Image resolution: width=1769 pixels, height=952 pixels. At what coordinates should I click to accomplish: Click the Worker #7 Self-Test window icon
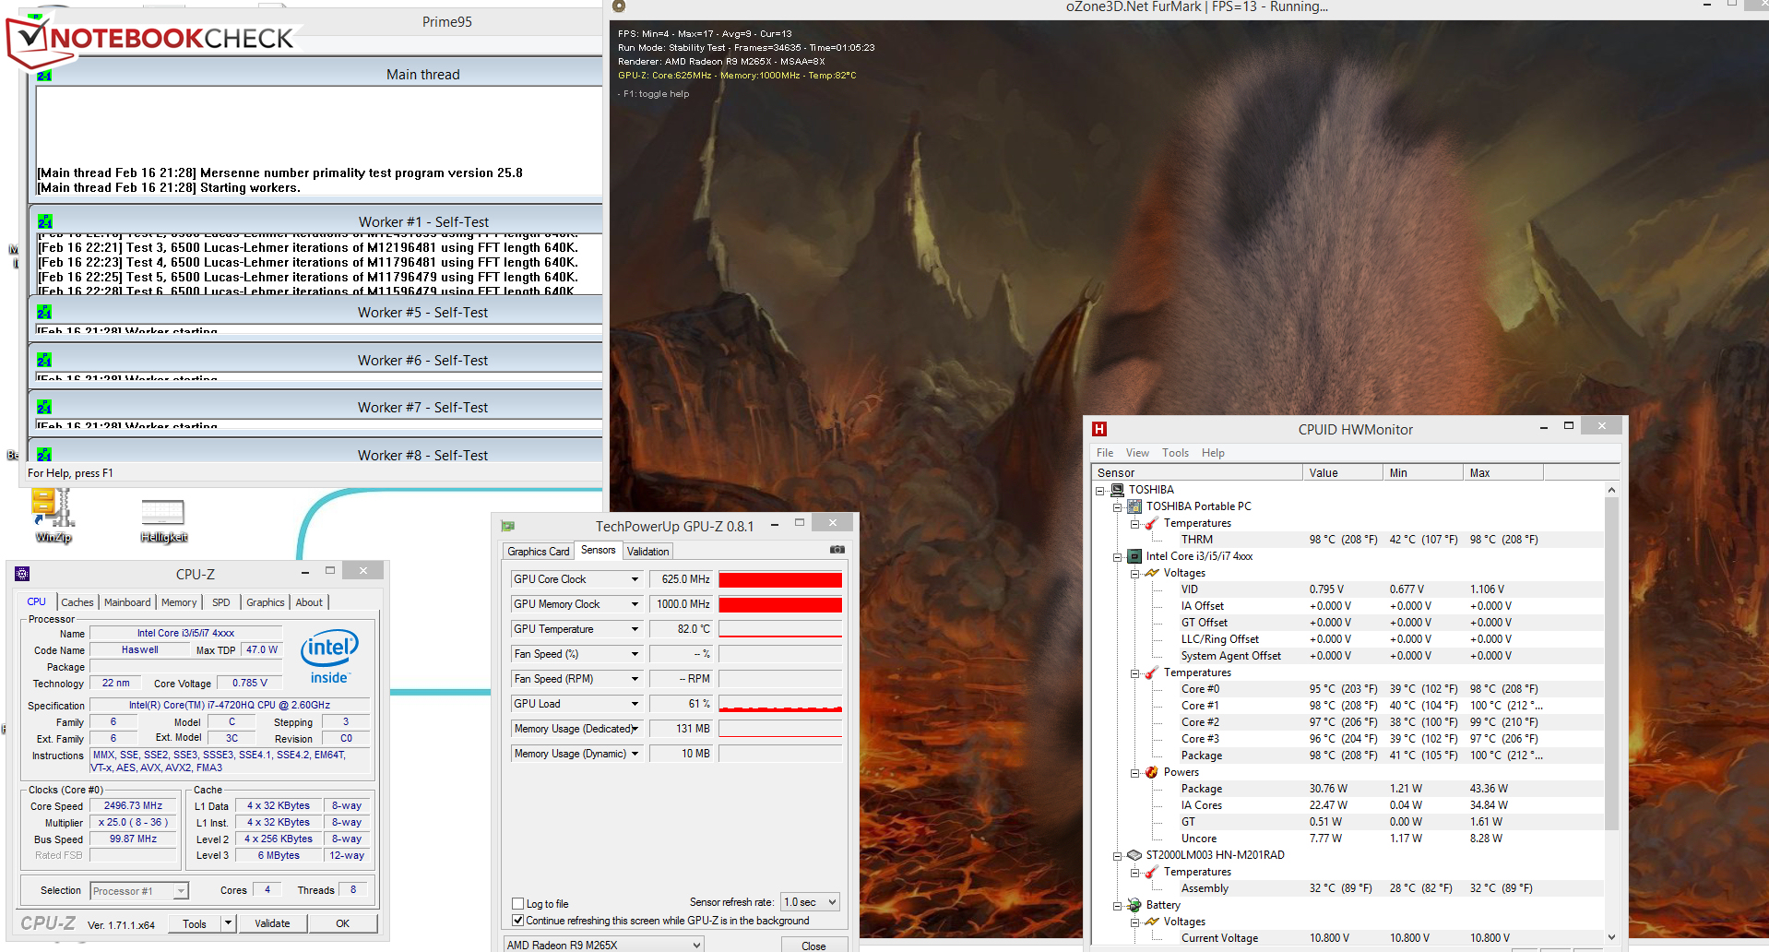(x=44, y=407)
